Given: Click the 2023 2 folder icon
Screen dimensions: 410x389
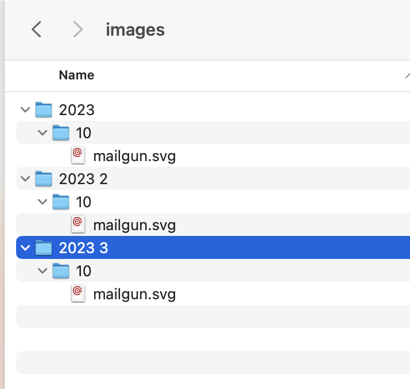Looking at the screenshot, I should pyautogui.click(x=44, y=178).
